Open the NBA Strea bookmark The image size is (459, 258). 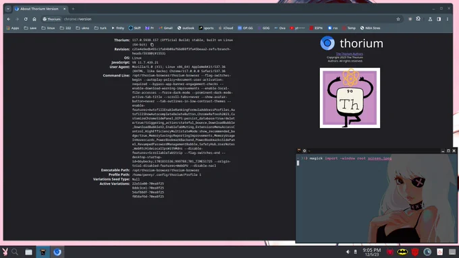tap(371, 28)
